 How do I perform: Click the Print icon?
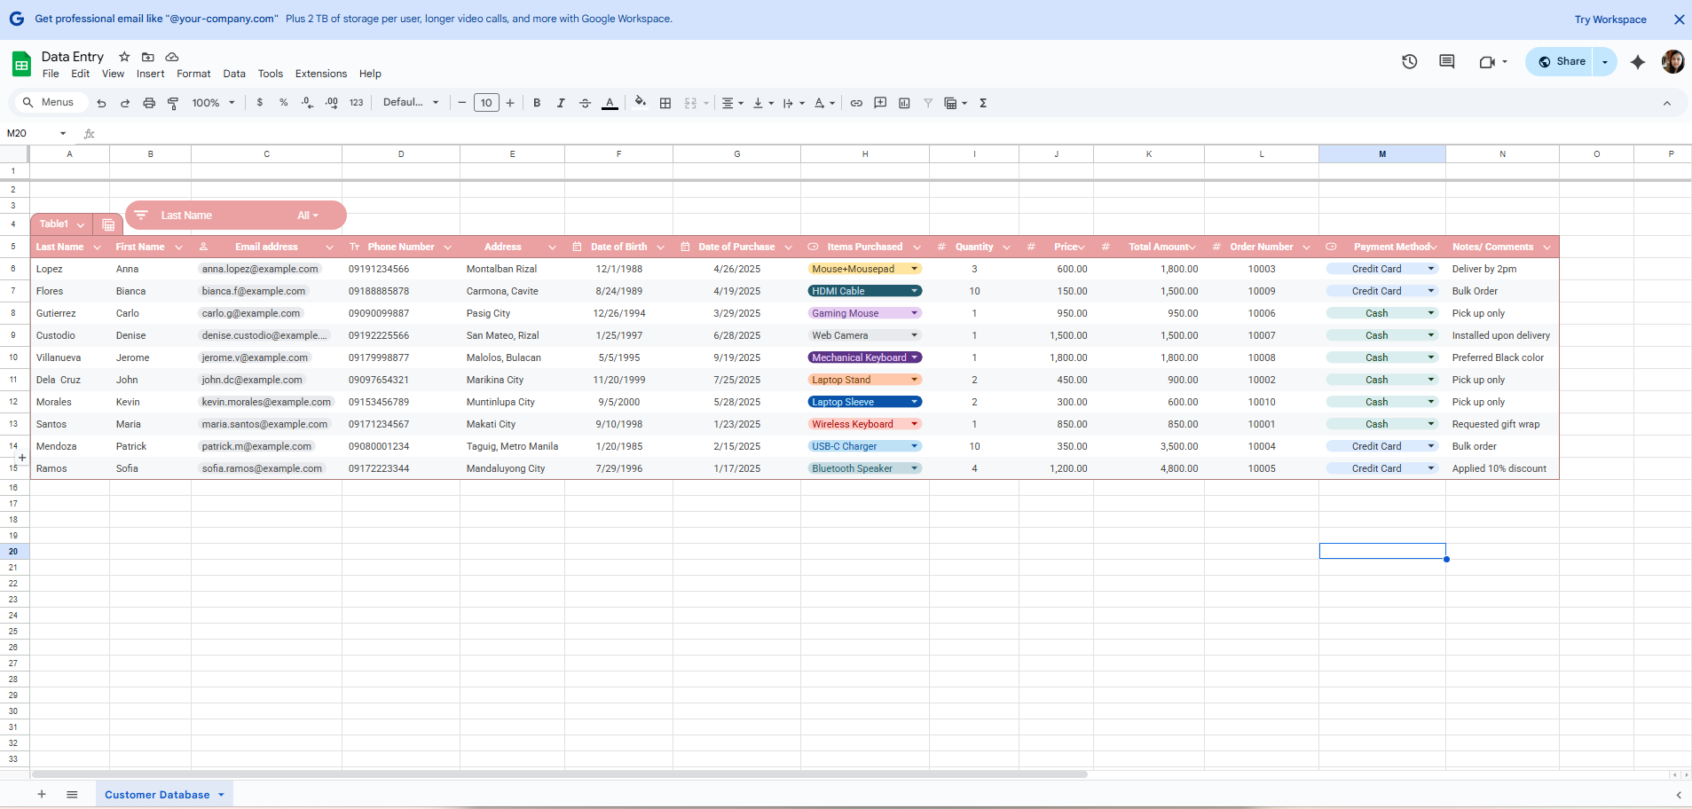[149, 103]
